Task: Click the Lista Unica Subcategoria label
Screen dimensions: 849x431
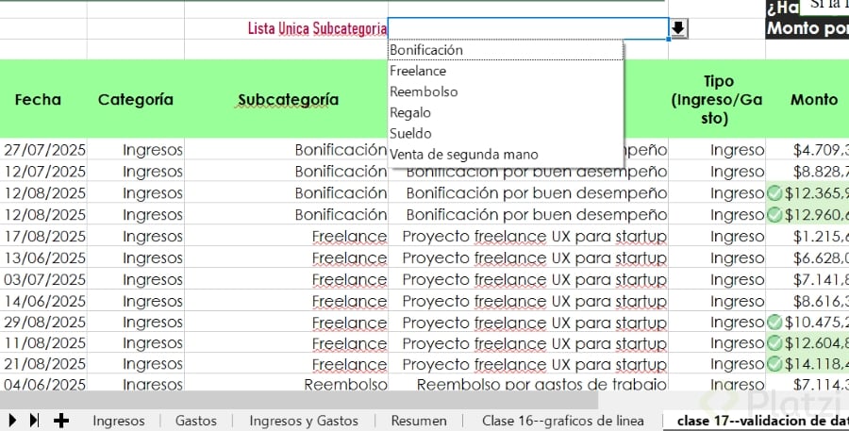Action: [317, 28]
